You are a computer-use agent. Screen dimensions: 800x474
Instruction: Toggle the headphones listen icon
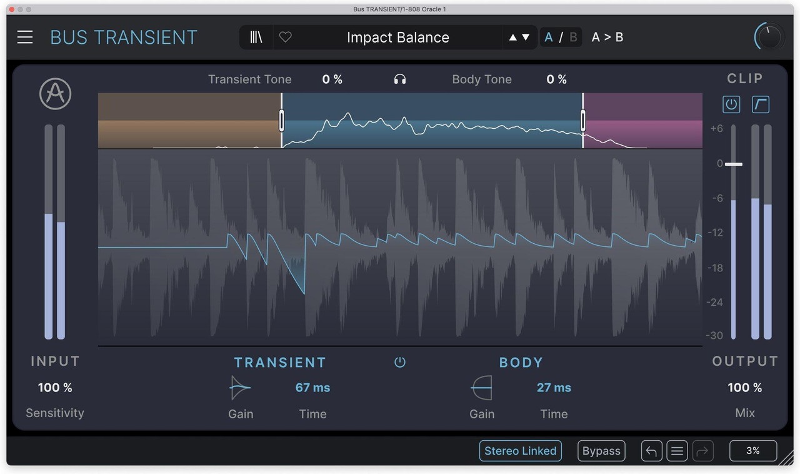400,79
